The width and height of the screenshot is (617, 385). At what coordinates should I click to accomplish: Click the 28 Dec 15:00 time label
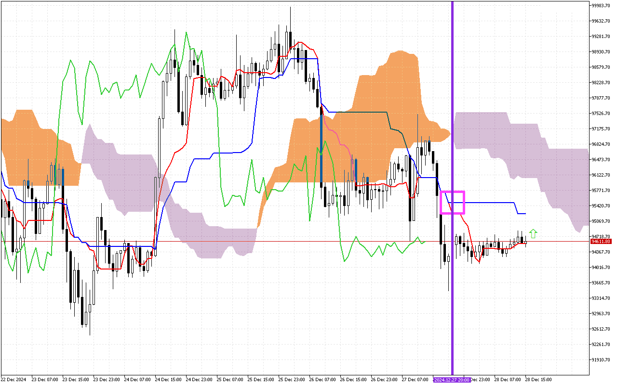point(538,380)
